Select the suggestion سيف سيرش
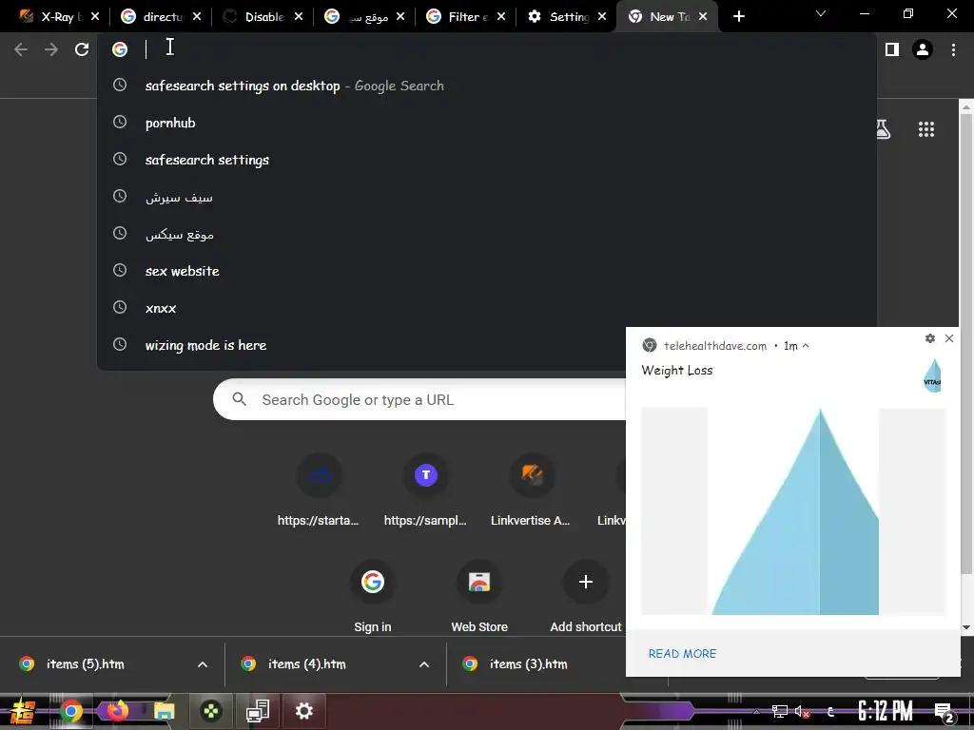Screen dimensions: 974x730 click(486, 197)
